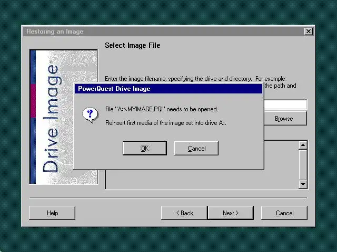337x252 pixels.
Task: Go to the previous step with Back
Action: [x=184, y=213]
